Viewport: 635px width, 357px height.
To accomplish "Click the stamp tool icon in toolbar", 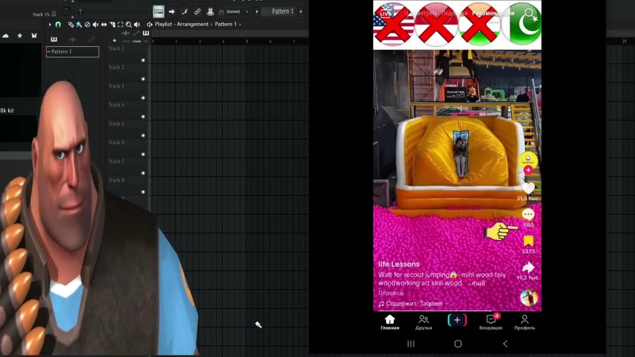I will point(210,11).
